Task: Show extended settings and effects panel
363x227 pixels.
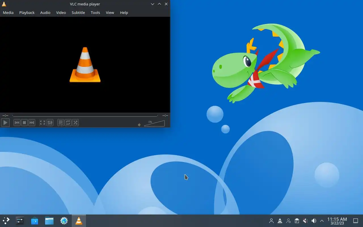Action: (50, 123)
